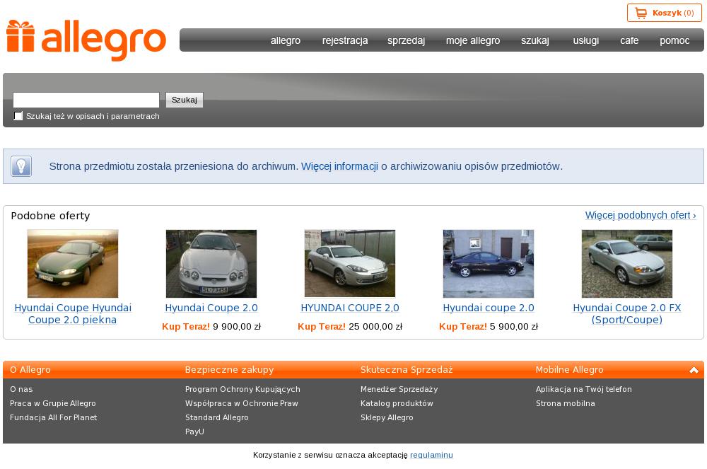Open the HYUNDAI COUPE 2,0 offer link
The height and width of the screenshot is (469, 707).
[x=350, y=308]
